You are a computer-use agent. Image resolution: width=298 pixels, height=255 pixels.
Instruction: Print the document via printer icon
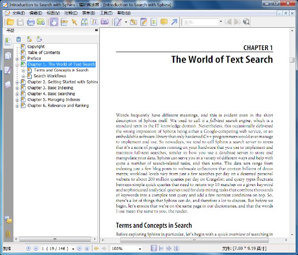pyautogui.click(x=31, y=22)
